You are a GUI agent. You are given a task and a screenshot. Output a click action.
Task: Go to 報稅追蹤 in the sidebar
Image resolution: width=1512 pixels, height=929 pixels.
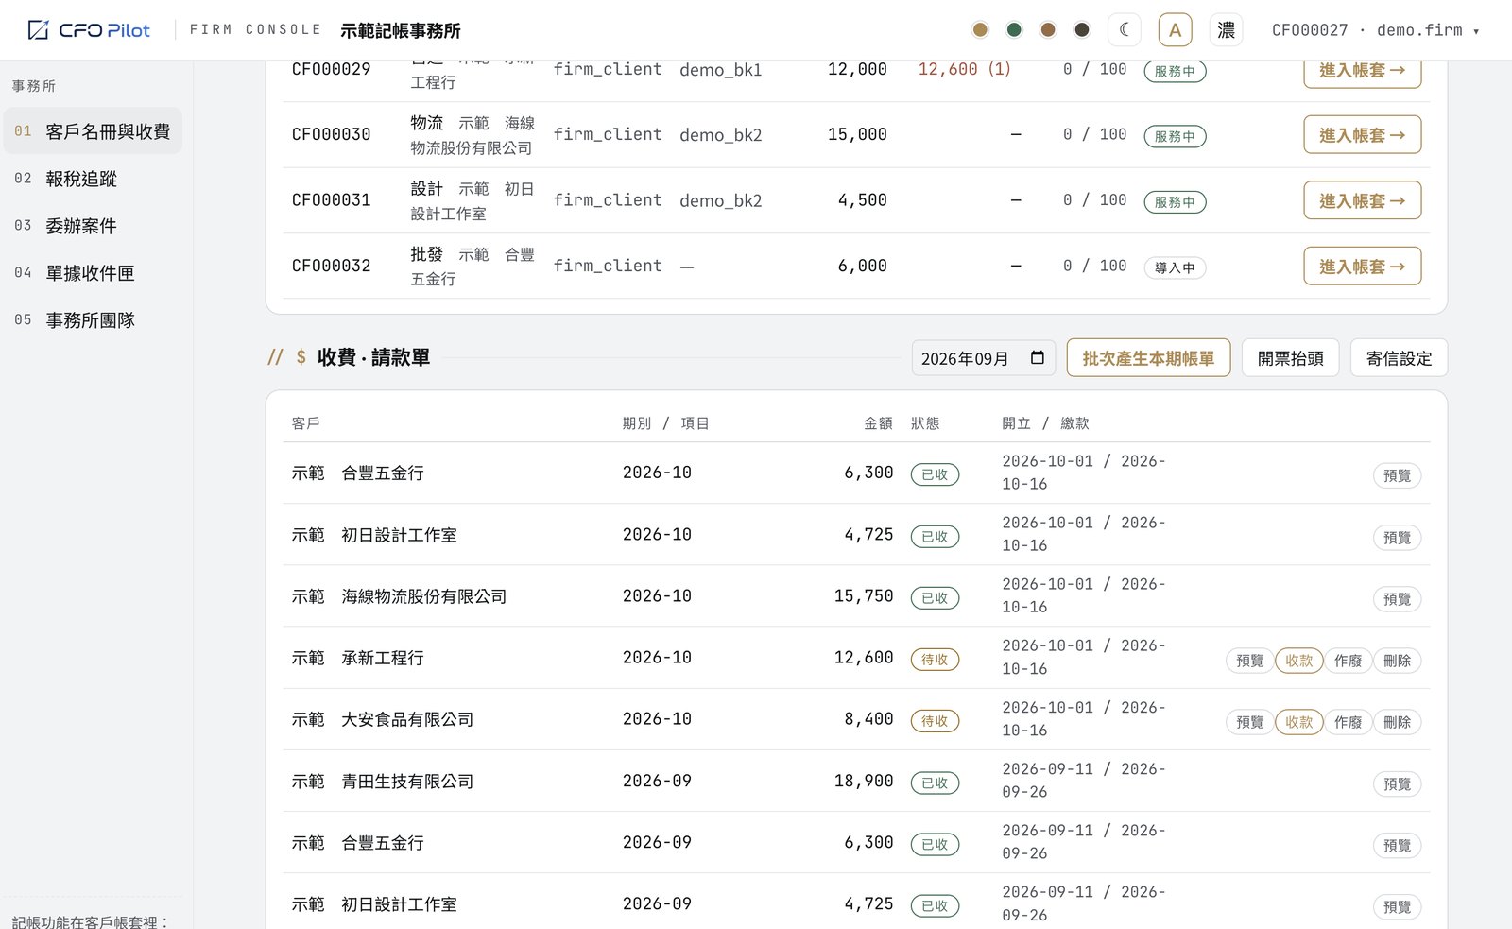tap(93, 179)
